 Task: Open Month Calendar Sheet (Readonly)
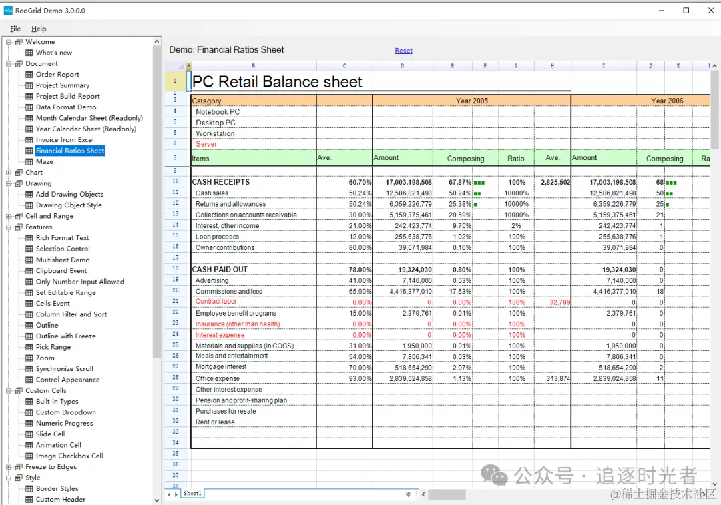[89, 118]
